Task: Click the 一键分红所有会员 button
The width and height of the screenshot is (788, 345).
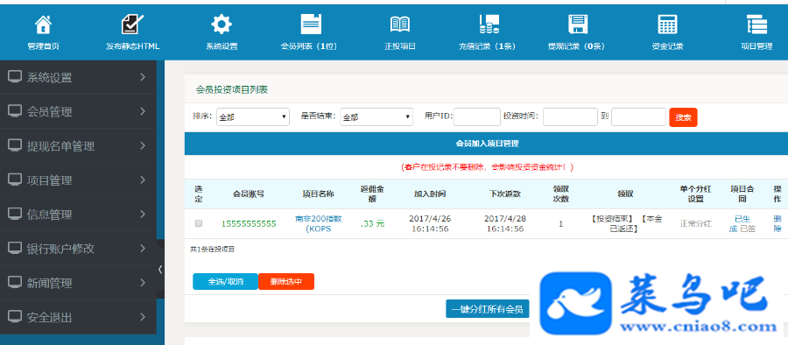Action: [488, 309]
